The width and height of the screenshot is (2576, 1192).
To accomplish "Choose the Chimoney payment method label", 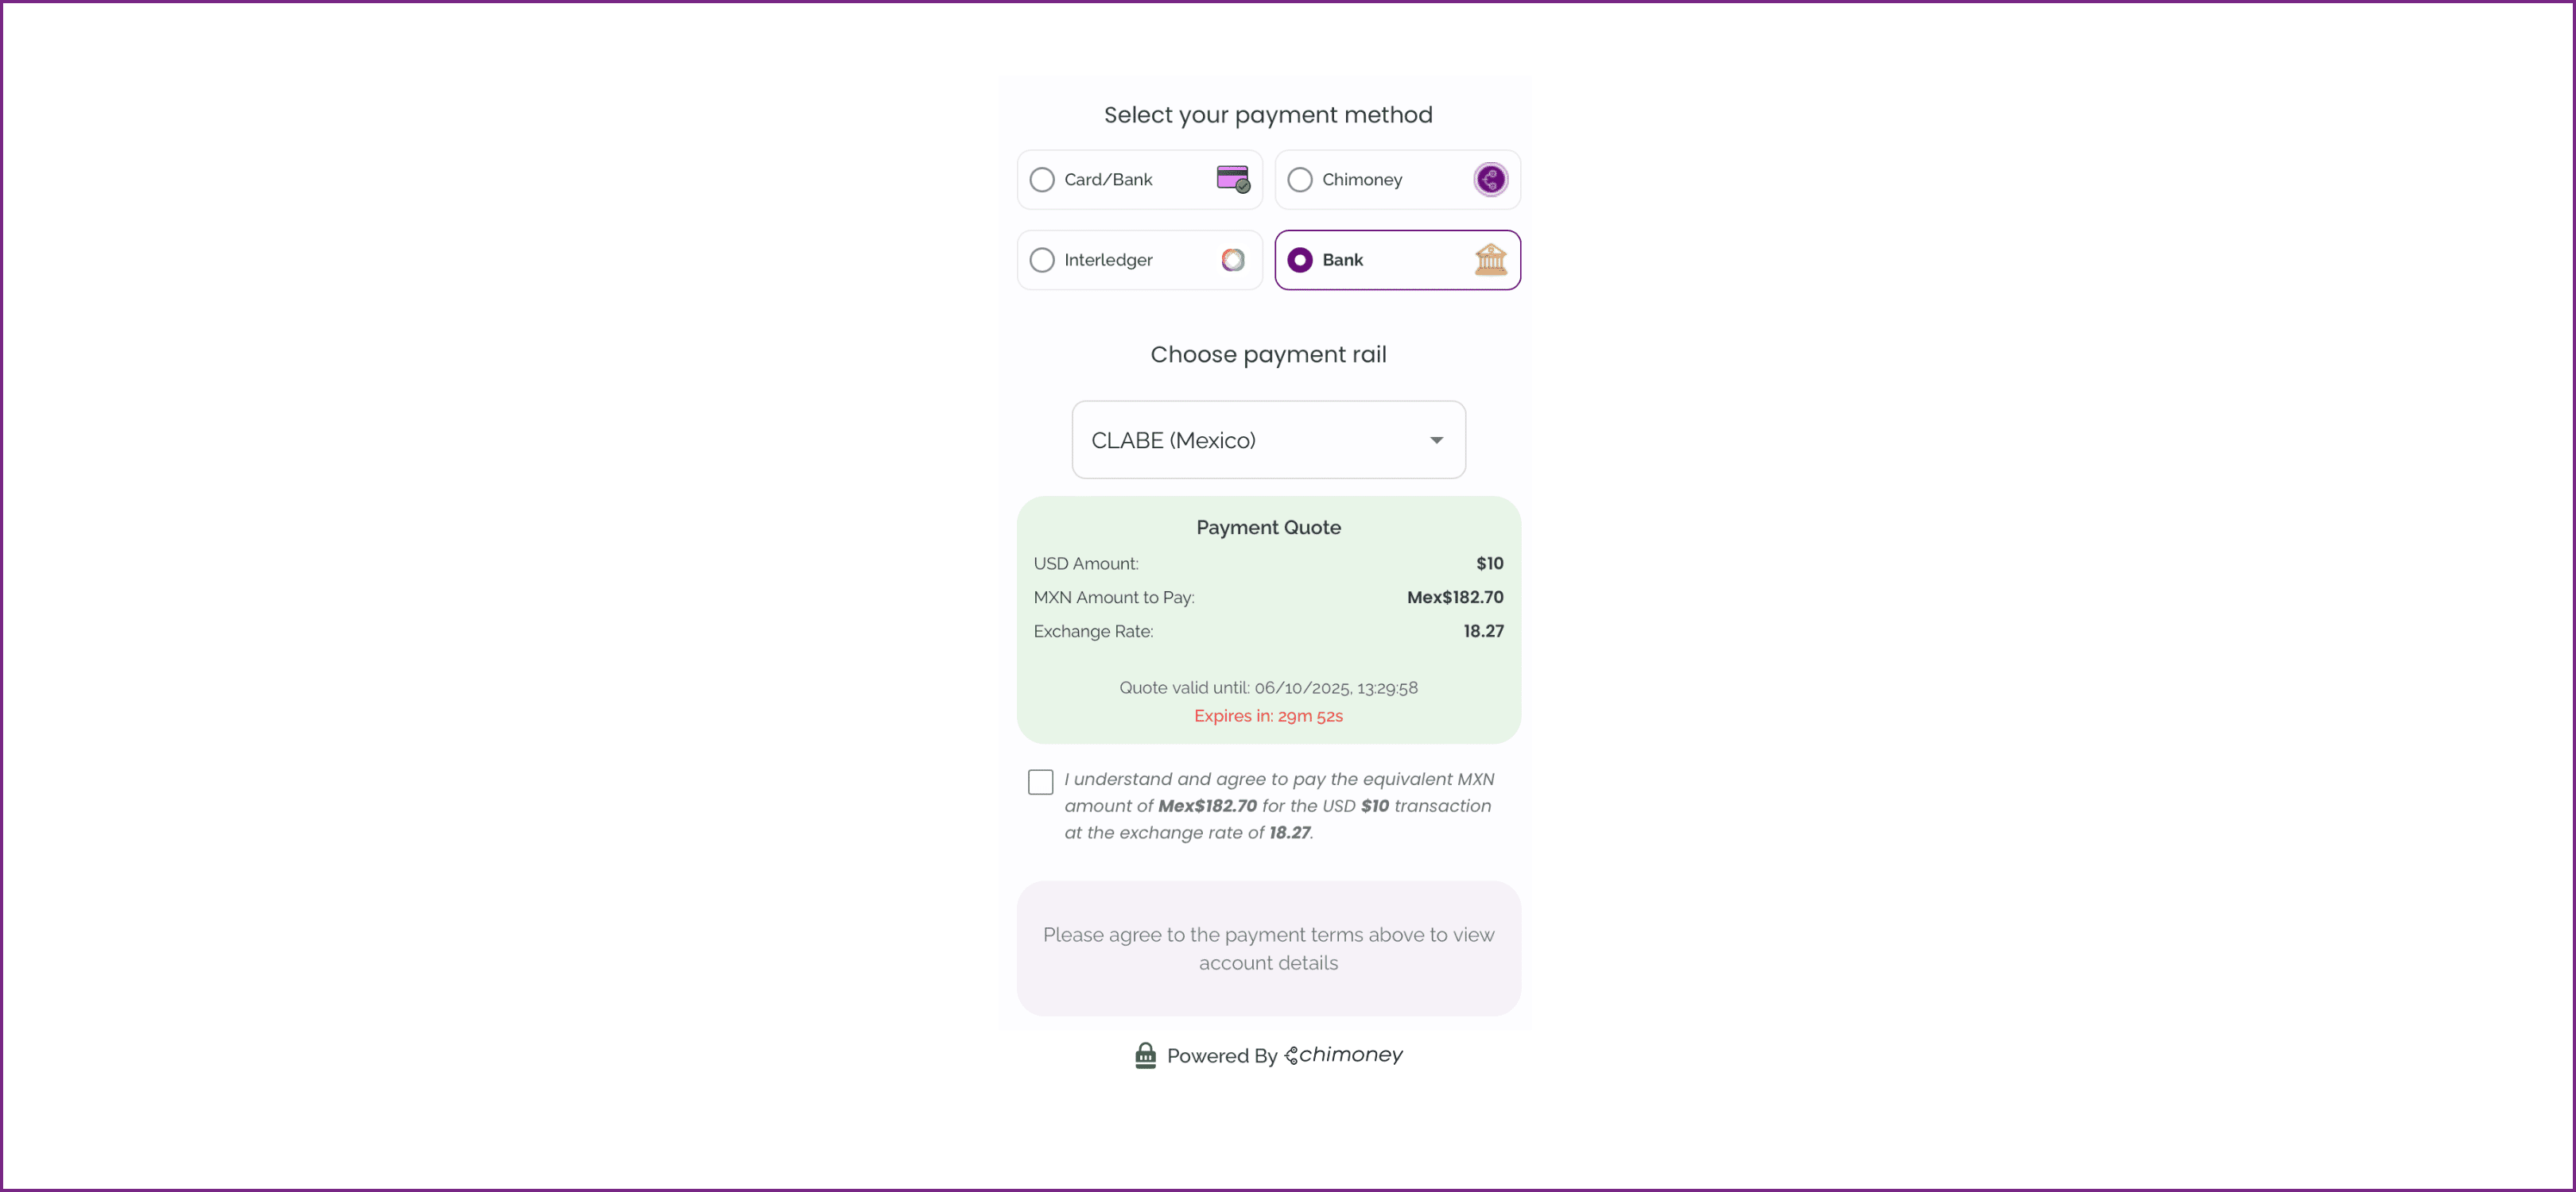I will point(1362,180).
